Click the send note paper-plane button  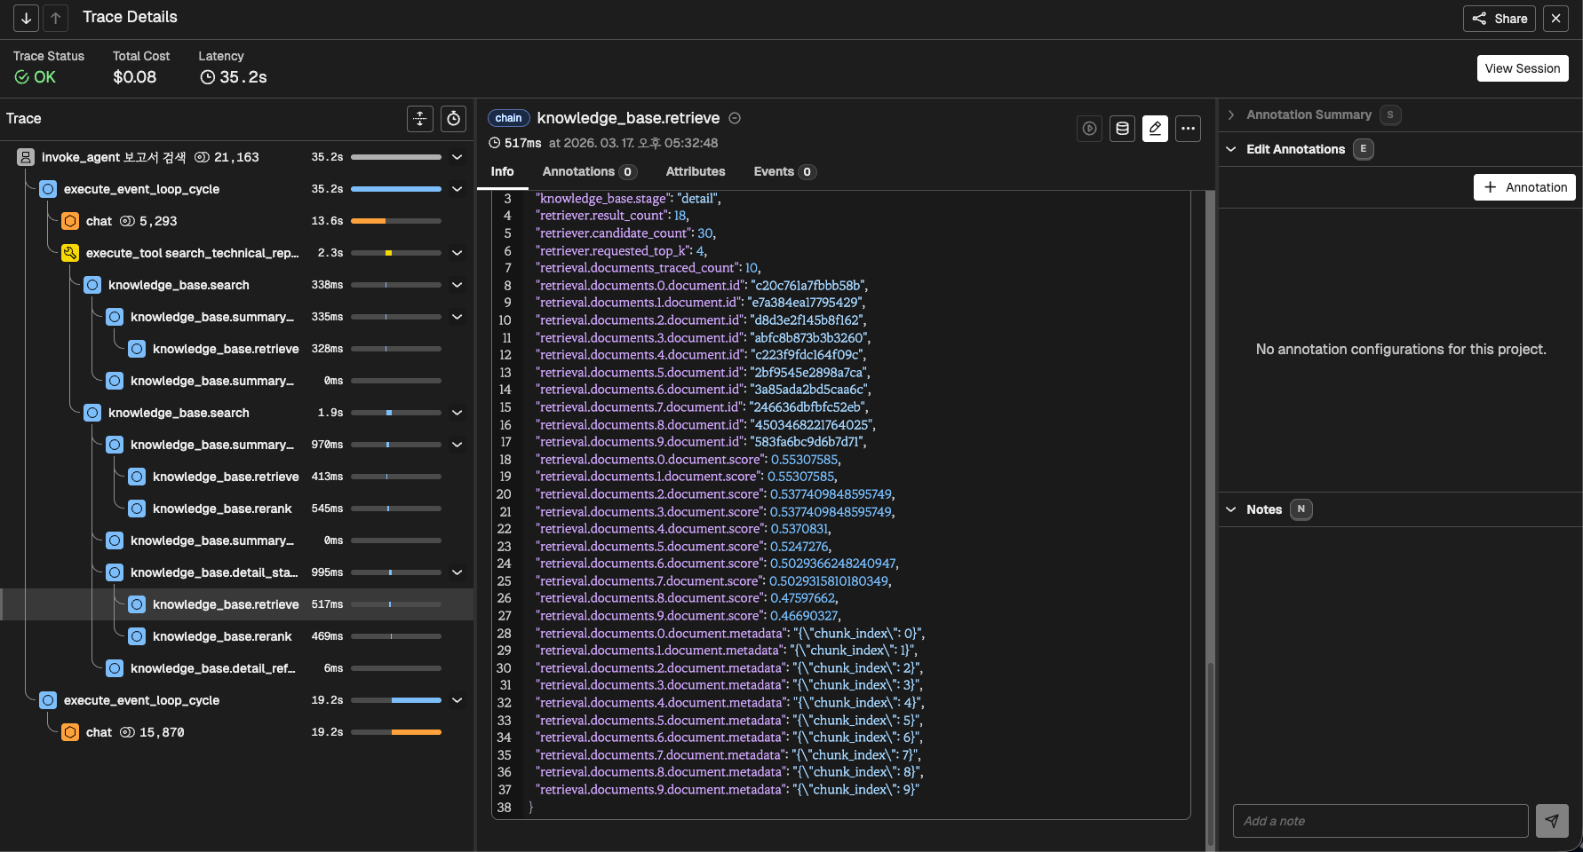pyautogui.click(x=1552, y=821)
